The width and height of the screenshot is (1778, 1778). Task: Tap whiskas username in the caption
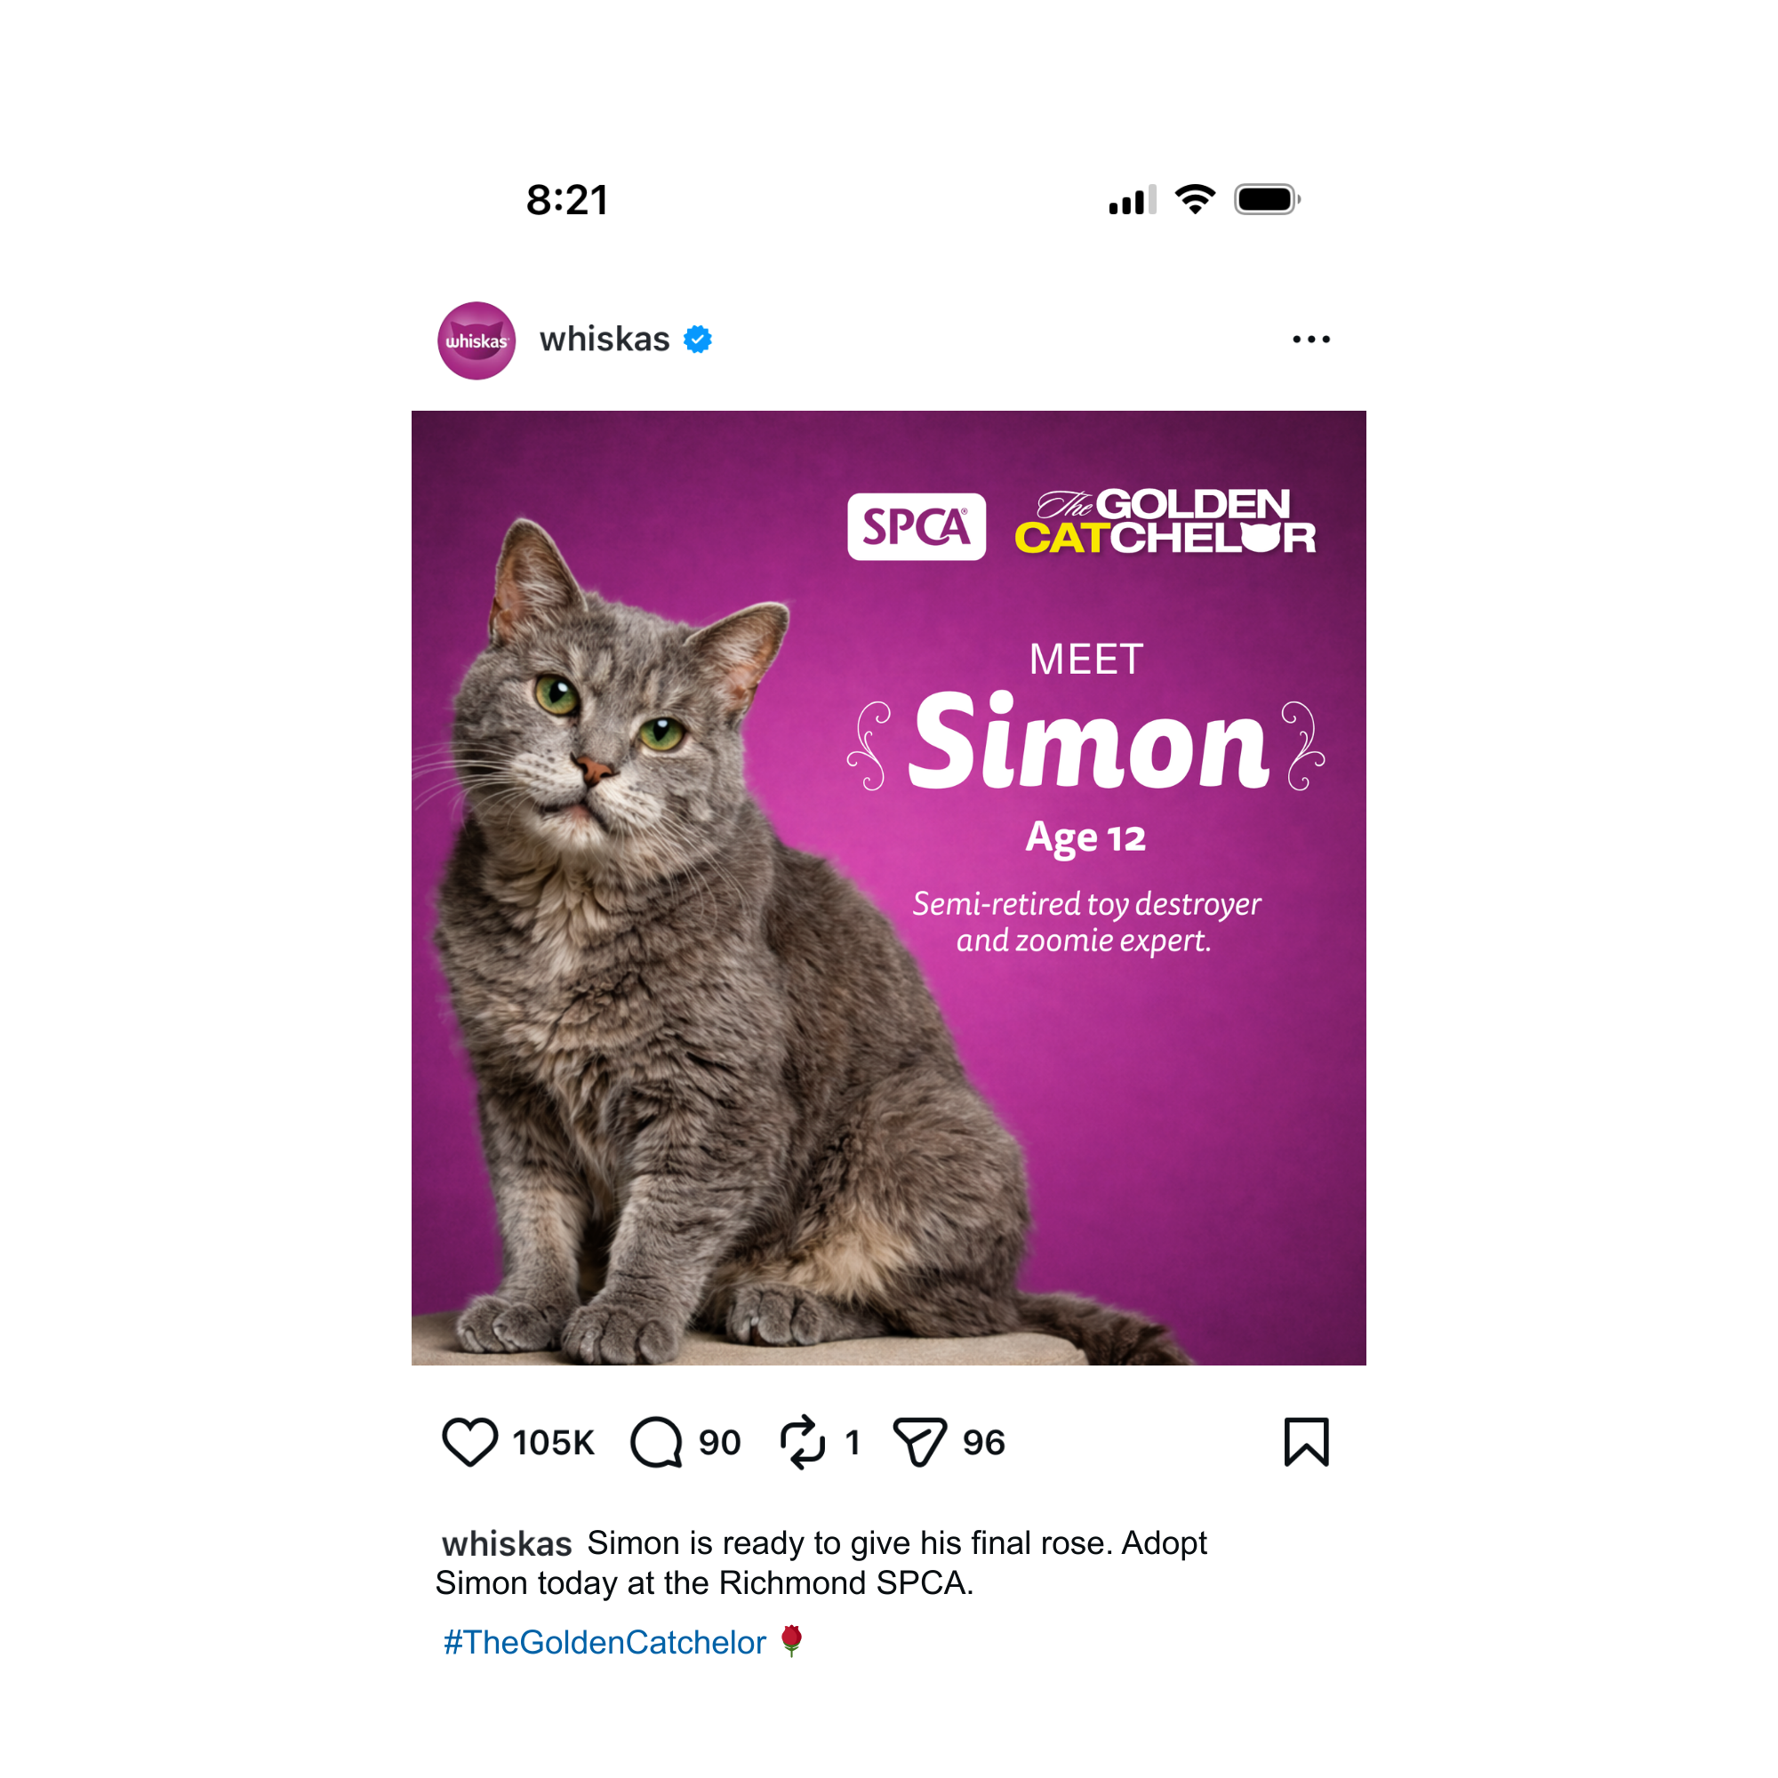point(506,1544)
